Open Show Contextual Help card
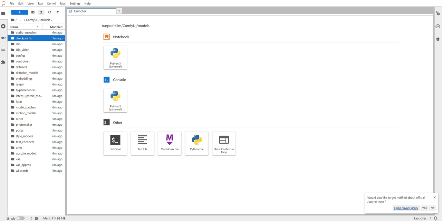This screenshot has width=442, height=221. (x=224, y=143)
